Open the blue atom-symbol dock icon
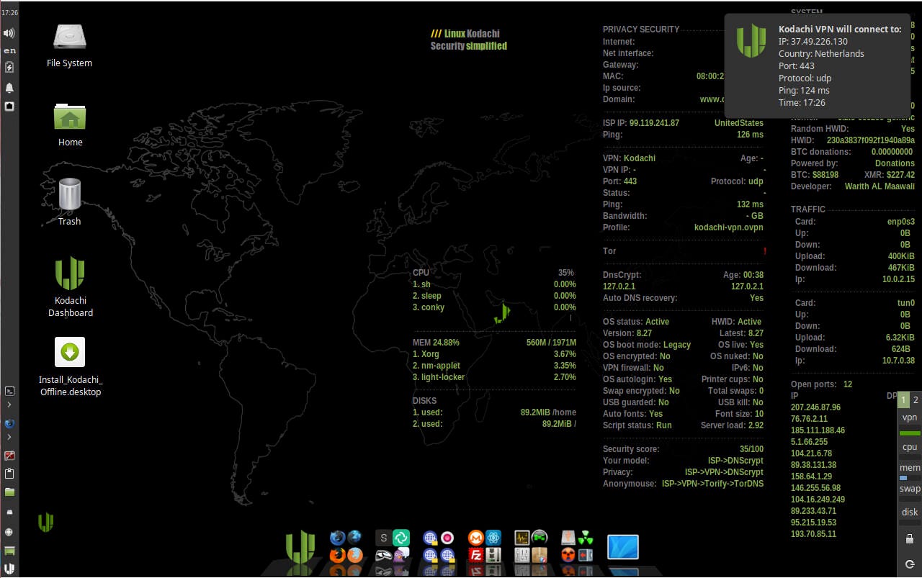Viewport: 922px width, 578px height. (493, 538)
